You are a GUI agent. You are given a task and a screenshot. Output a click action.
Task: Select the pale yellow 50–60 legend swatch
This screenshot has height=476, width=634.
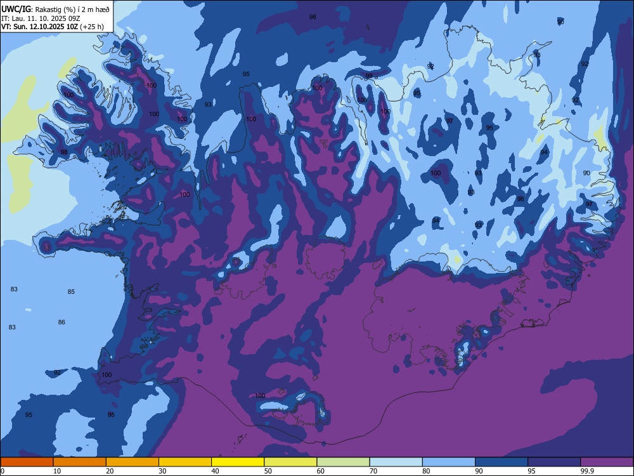[x=290, y=462]
